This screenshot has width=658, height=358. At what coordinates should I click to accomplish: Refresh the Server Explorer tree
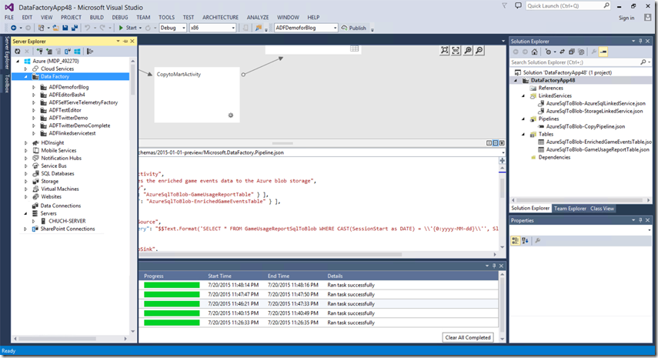click(x=17, y=52)
